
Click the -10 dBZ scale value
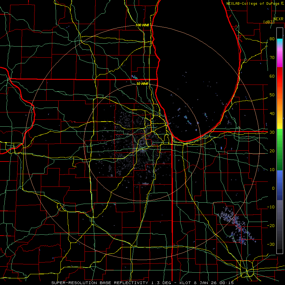click(x=271, y=207)
